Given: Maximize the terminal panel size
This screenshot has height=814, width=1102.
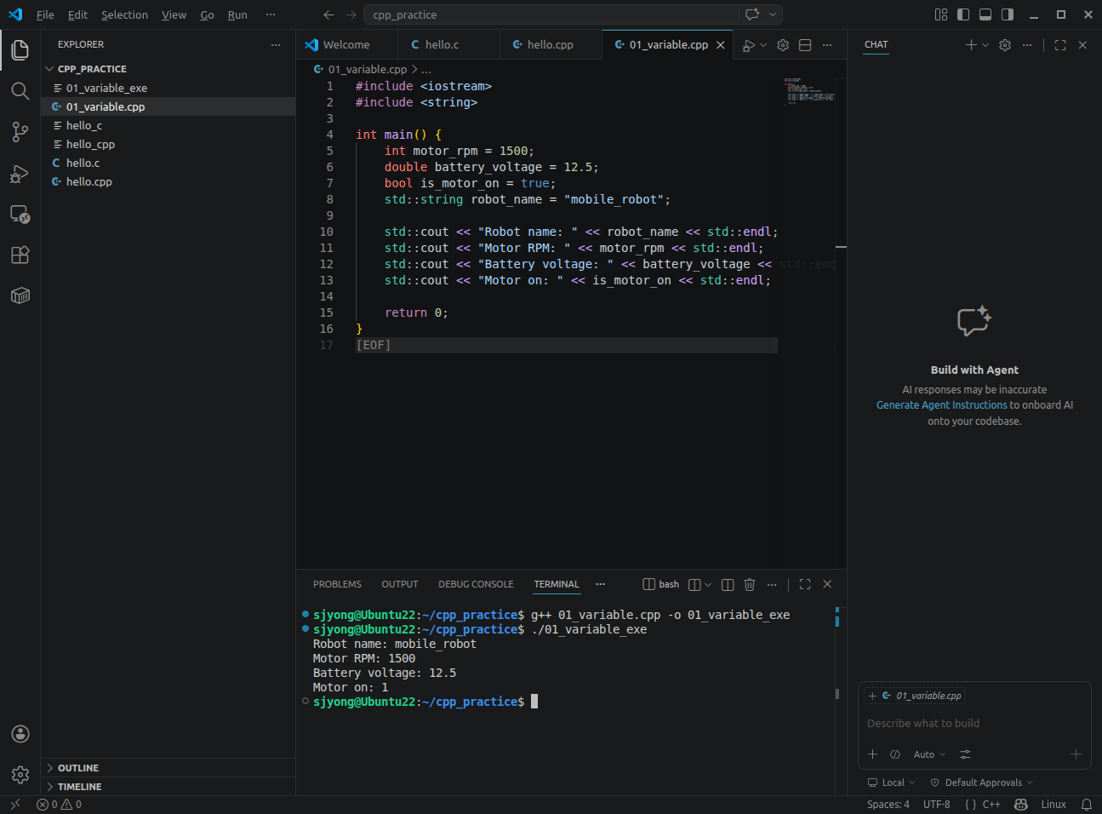Looking at the screenshot, I should point(805,584).
